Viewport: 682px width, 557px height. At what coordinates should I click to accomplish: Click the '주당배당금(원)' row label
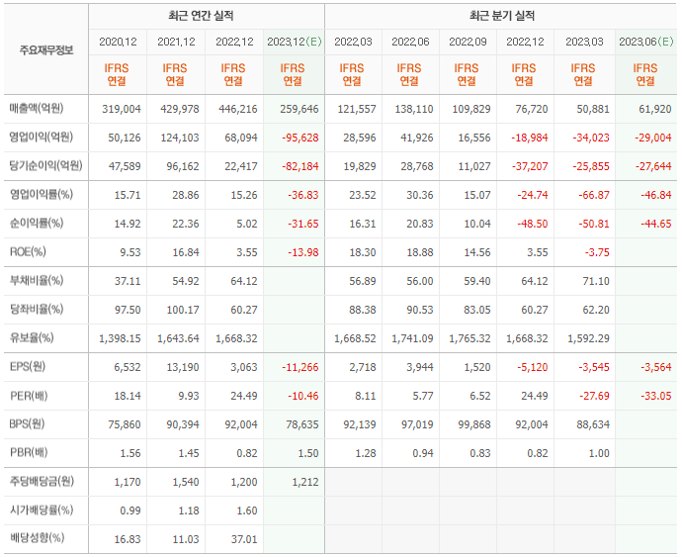click(x=42, y=482)
